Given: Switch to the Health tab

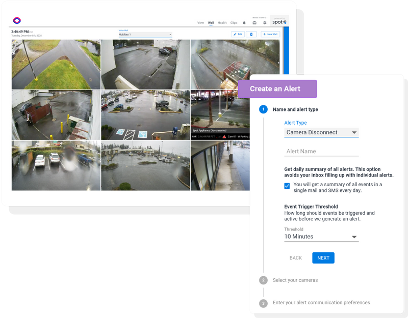Looking at the screenshot, I should tap(222, 22).
